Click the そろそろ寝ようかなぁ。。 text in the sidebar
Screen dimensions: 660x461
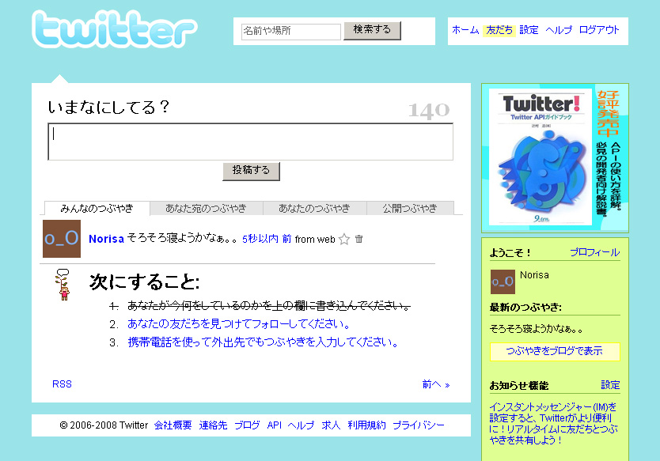click(537, 329)
